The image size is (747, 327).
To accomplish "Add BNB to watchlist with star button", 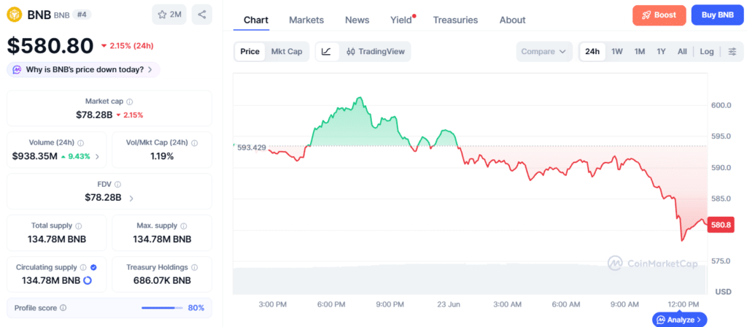I will [x=169, y=15].
